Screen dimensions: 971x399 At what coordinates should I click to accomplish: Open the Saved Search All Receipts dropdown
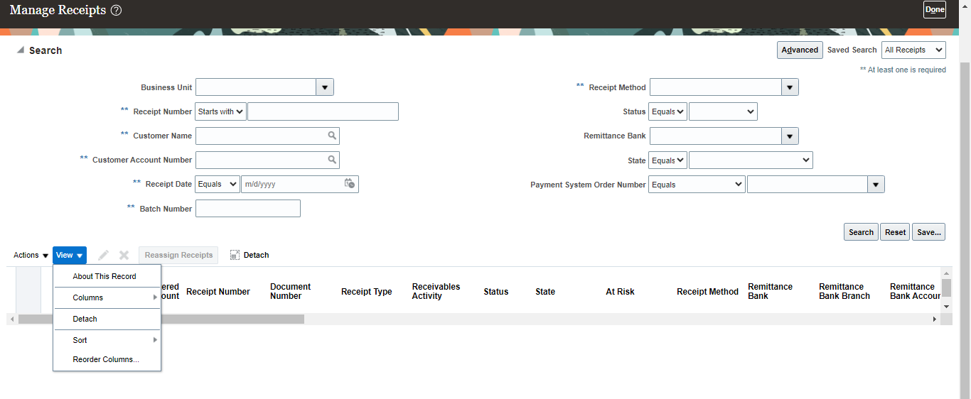(x=913, y=50)
